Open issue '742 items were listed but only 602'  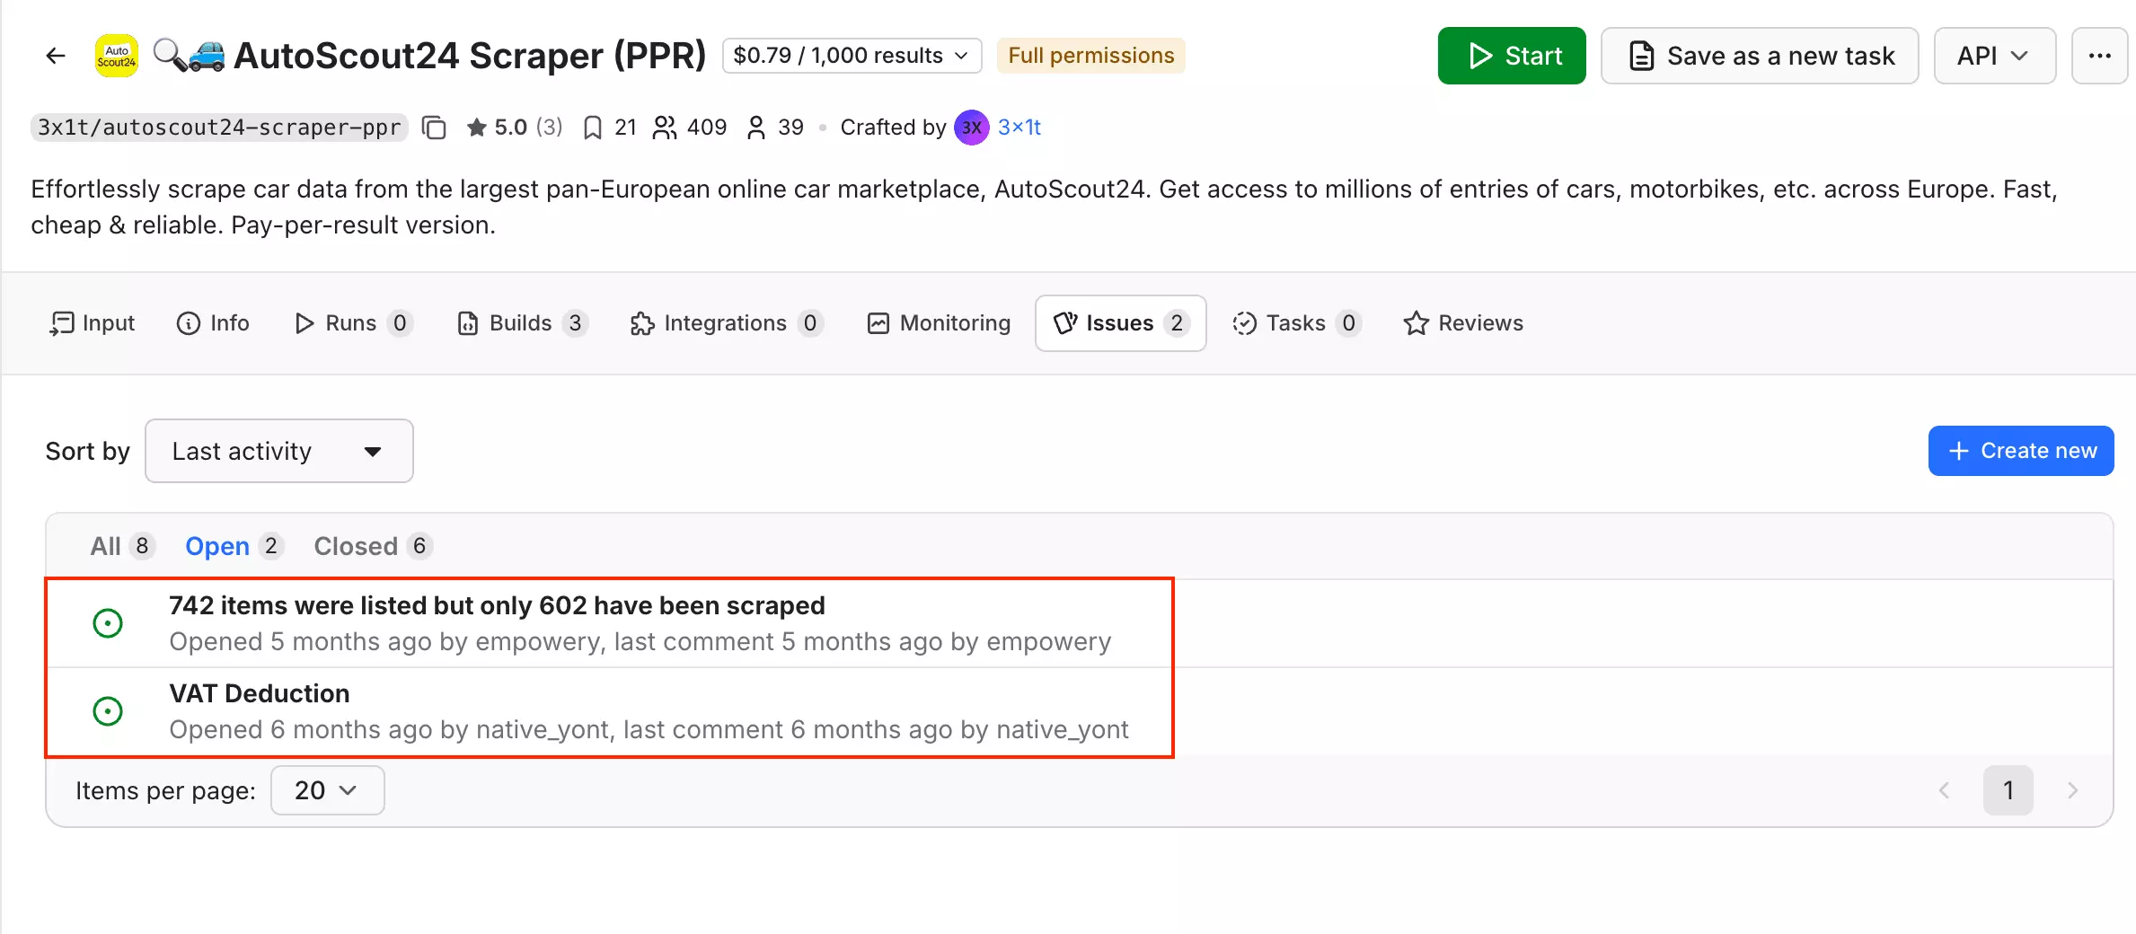click(497, 606)
